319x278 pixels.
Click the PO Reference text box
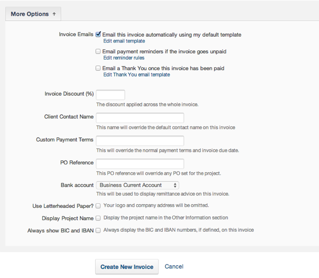coord(140,163)
